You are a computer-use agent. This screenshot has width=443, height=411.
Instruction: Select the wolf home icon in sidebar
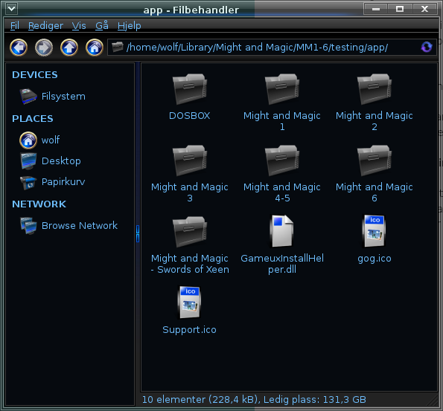28,140
